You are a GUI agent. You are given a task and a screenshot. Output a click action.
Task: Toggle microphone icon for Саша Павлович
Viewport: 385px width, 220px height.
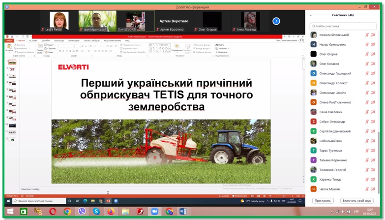coord(367,112)
